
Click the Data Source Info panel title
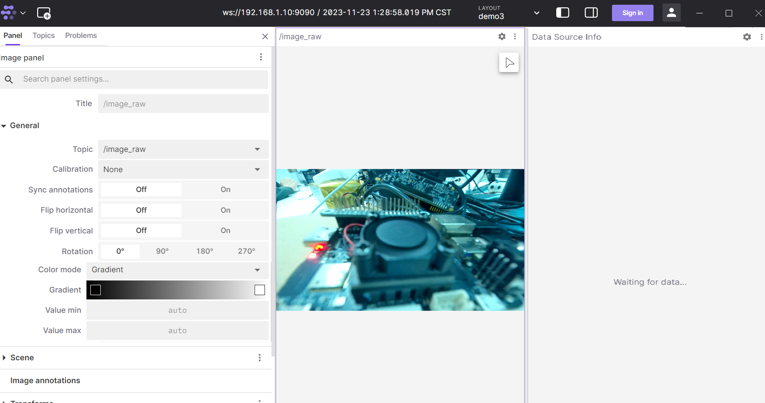(x=567, y=37)
